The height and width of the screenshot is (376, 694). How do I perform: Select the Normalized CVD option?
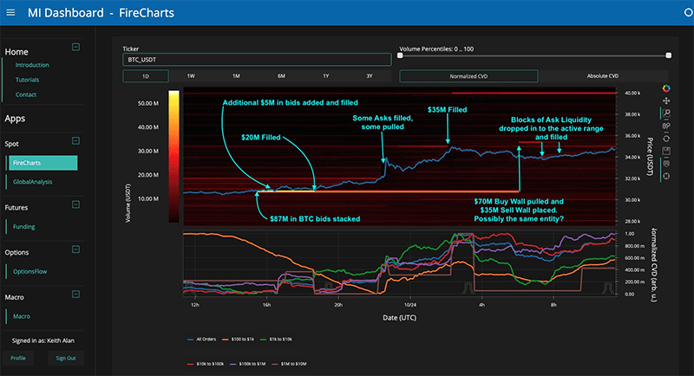[468, 76]
